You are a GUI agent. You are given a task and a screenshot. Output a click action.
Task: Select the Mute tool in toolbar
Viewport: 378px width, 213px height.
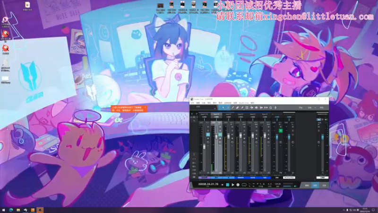pyautogui.click(x=247, y=107)
